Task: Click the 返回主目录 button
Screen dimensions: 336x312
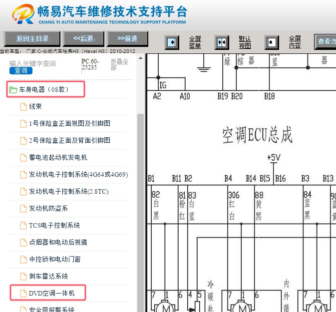Action: pyautogui.click(x=32, y=39)
